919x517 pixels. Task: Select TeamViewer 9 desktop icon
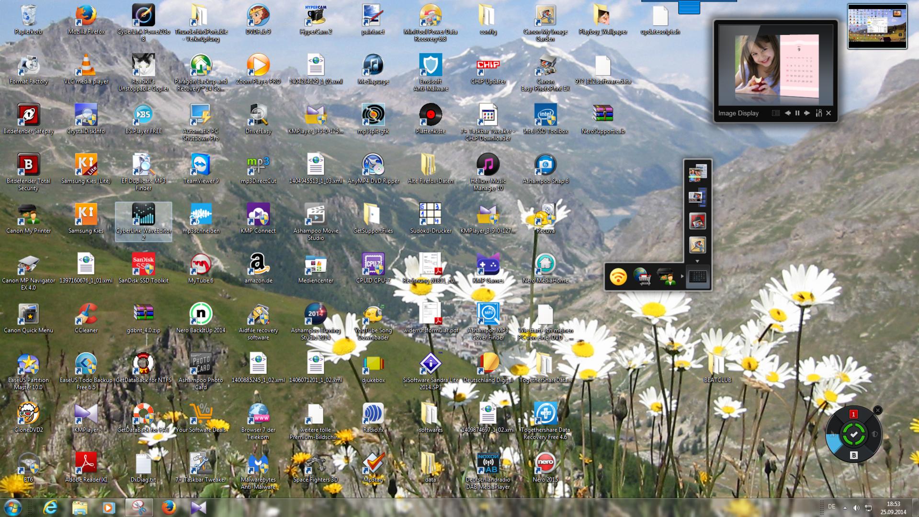(201, 169)
